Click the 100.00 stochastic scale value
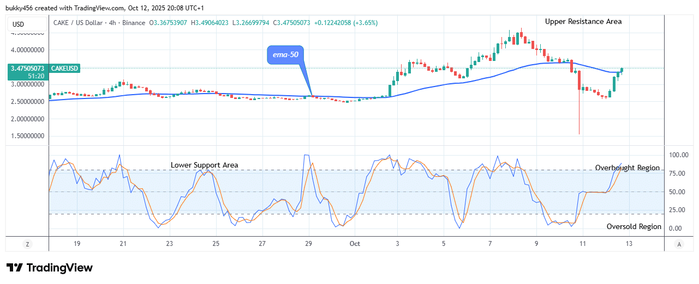The height and width of the screenshot is (284, 699). click(x=679, y=155)
